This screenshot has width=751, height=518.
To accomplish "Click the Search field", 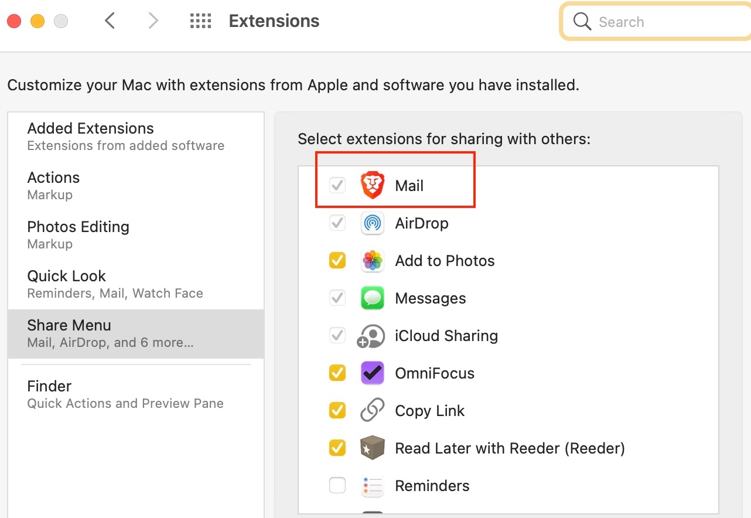I will click(656, 22).
